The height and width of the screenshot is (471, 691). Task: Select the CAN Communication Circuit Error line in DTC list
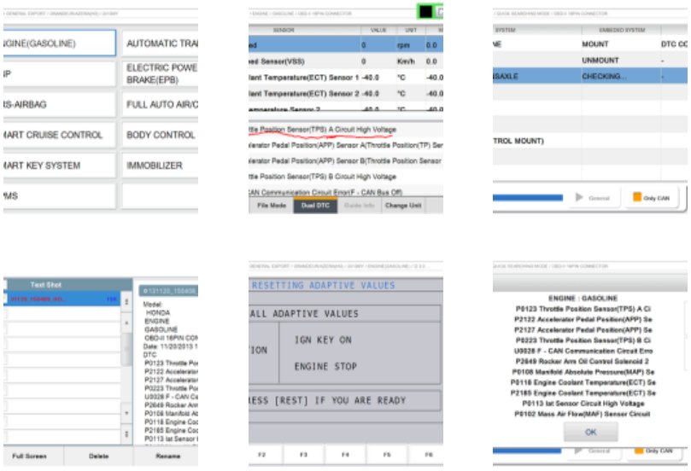346,192
